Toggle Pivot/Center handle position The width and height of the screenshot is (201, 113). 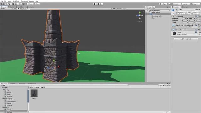point(30,4)
